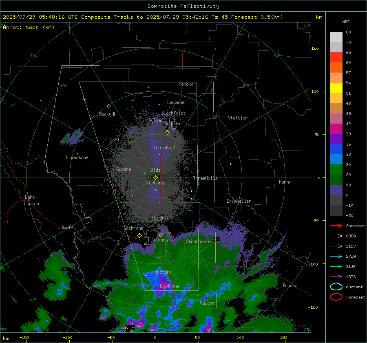Click the yellow diamond marker below RedDeer
367x343 pixels.
point(168,133)
